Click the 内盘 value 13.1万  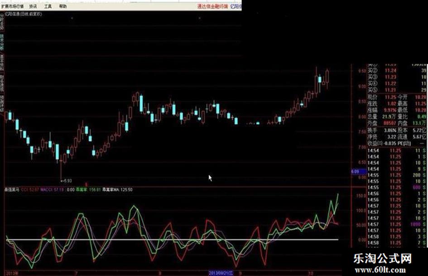coord(419,123)
